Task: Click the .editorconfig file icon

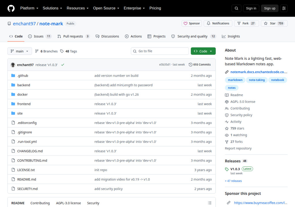Action: click(13, 123)
